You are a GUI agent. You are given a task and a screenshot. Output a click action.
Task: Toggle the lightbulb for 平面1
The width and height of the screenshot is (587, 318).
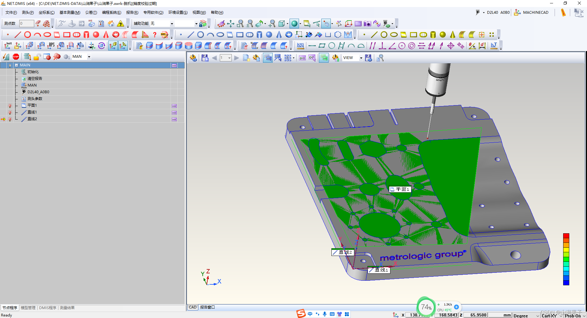coord(10,106)
